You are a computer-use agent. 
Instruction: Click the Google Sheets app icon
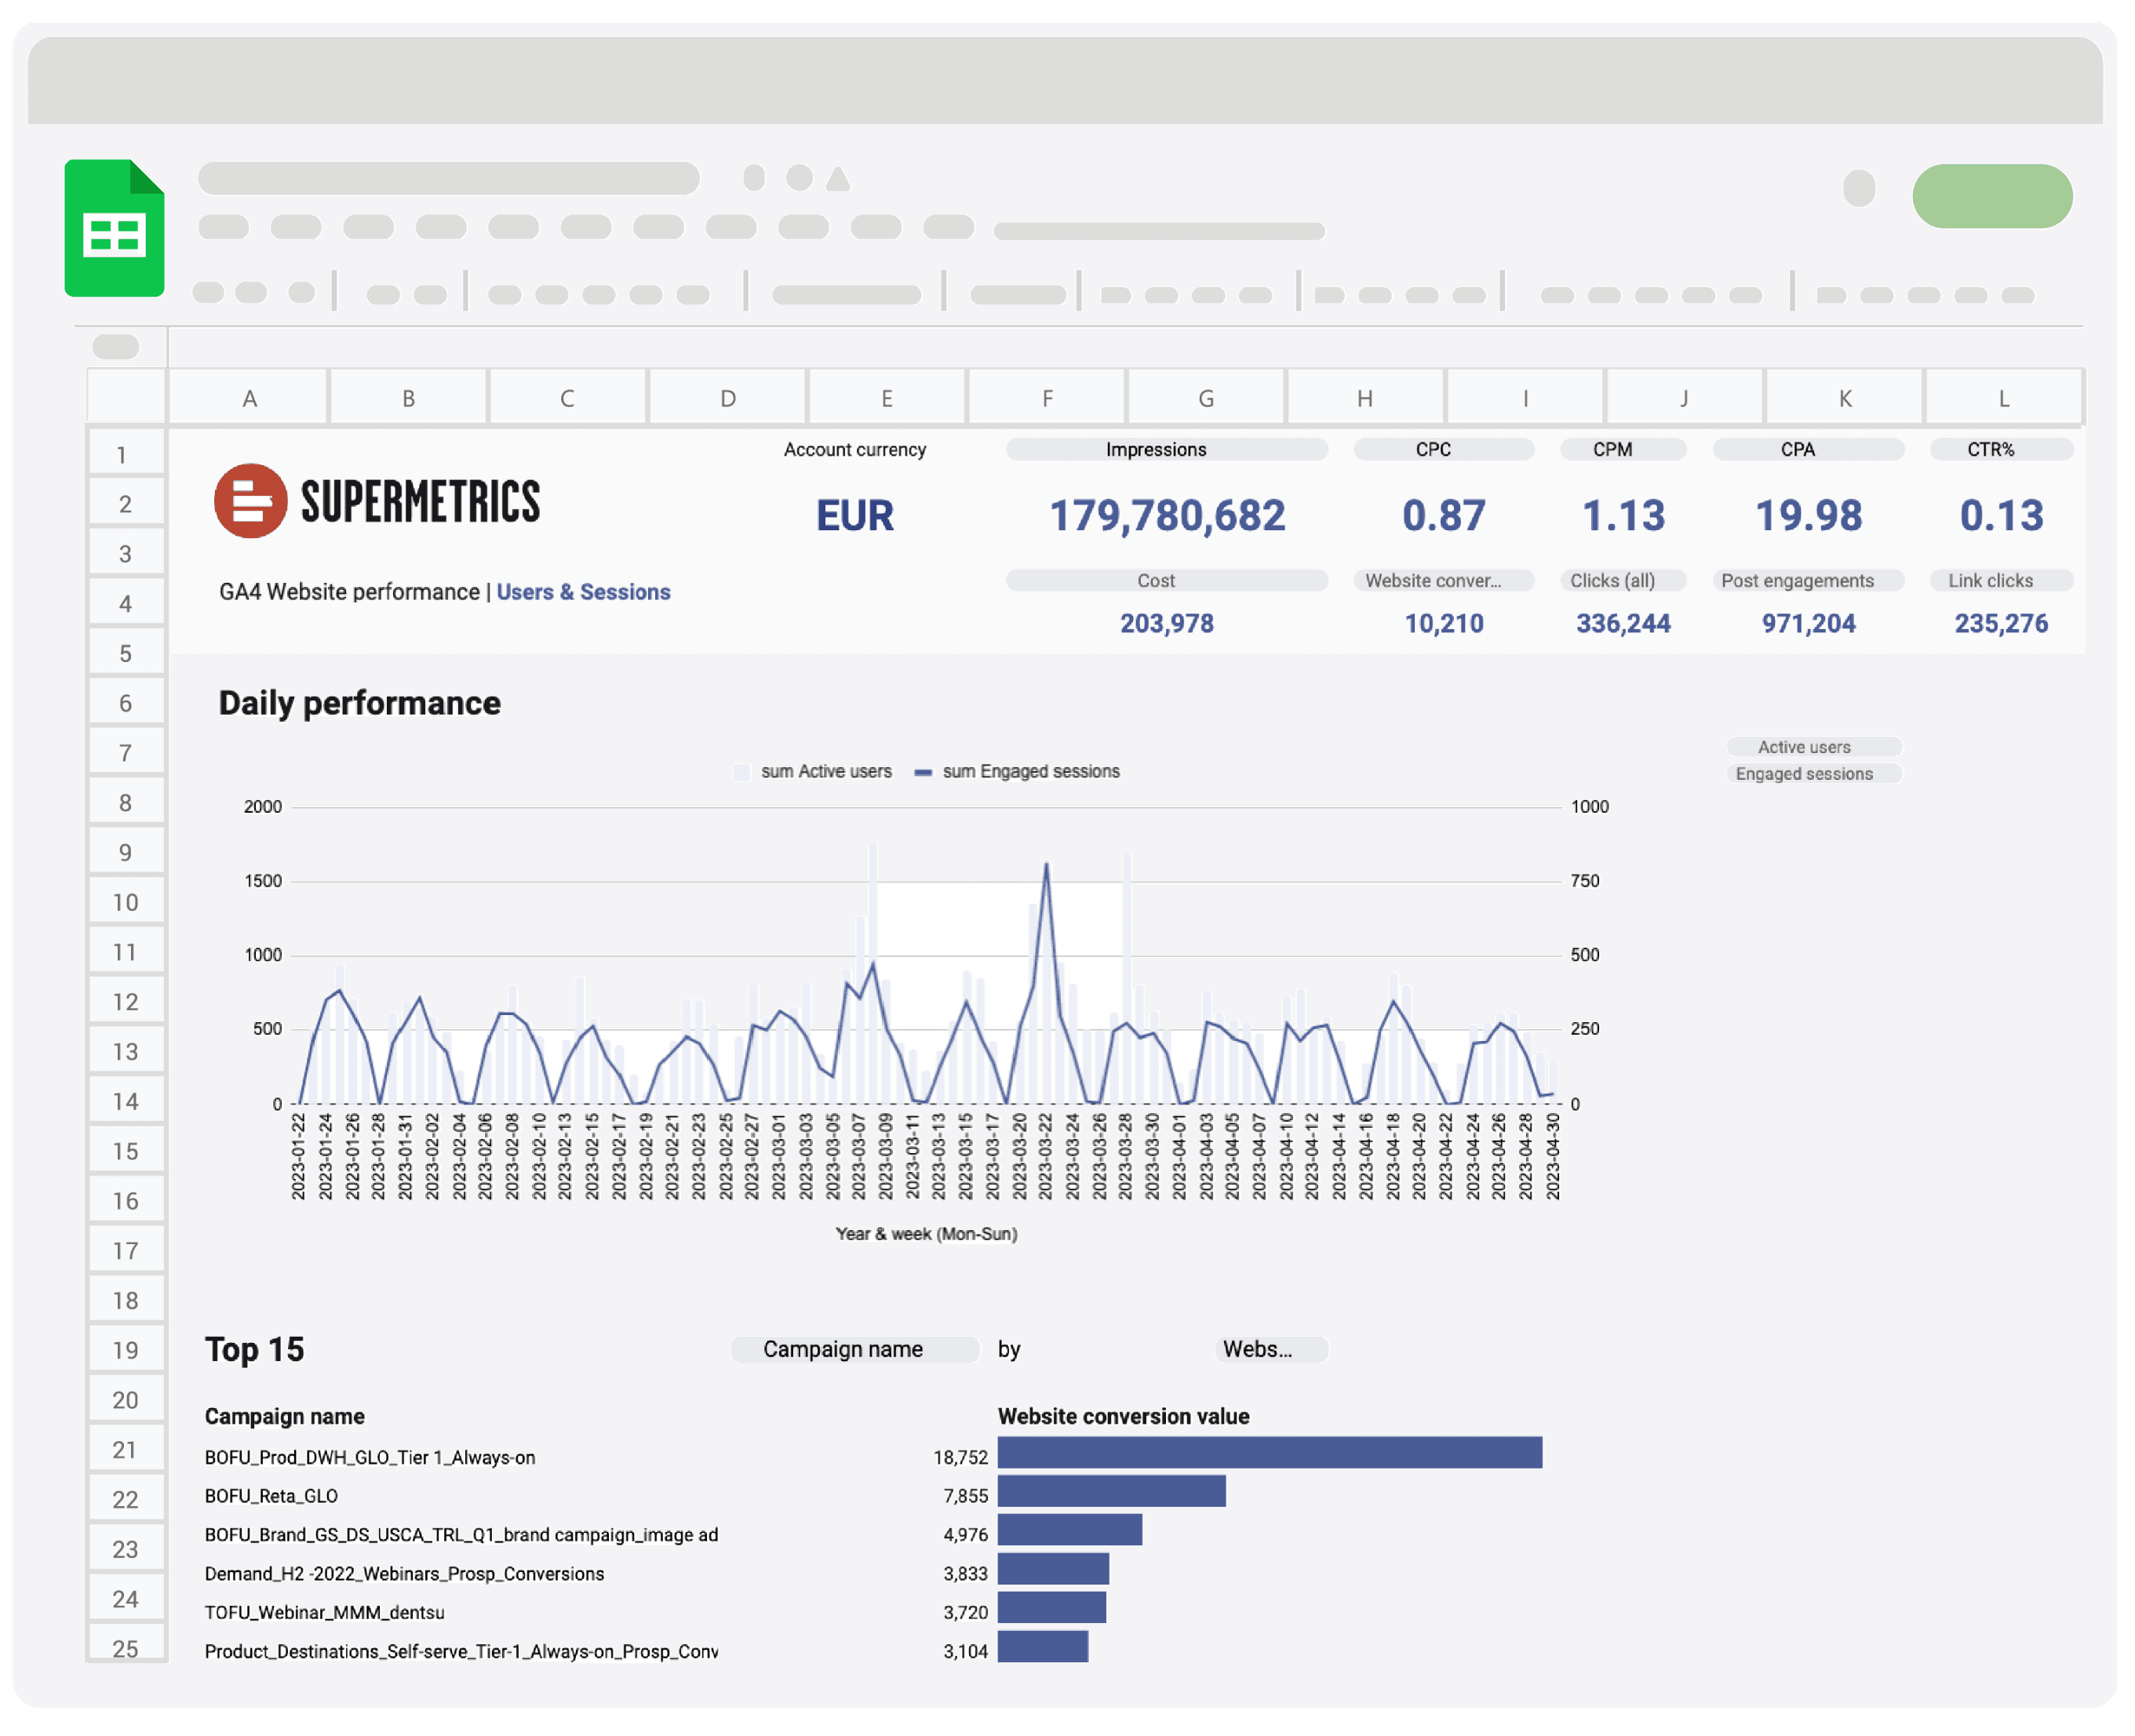pos(114,228)
